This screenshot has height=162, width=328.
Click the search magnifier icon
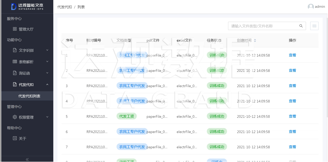coord(301,26)
